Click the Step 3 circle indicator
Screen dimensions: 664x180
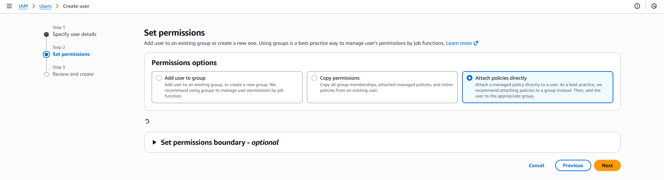46,74
